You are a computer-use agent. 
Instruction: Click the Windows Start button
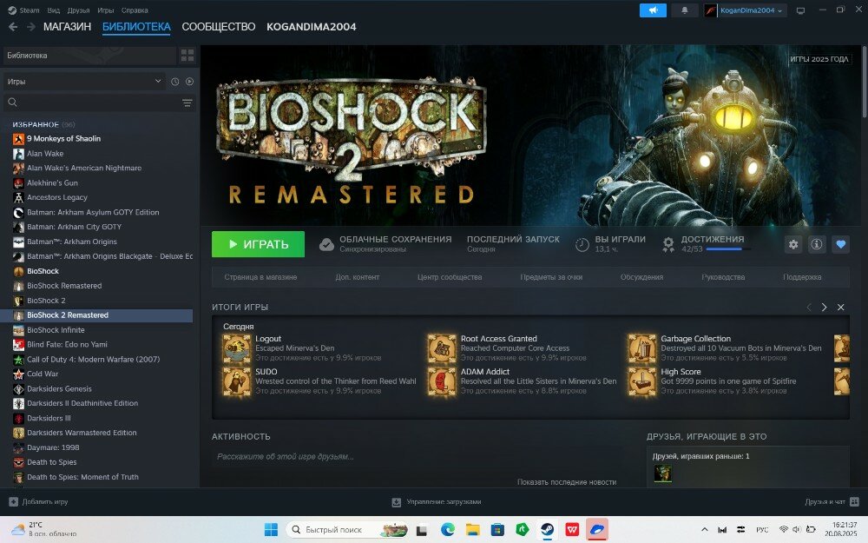[271, 530]
